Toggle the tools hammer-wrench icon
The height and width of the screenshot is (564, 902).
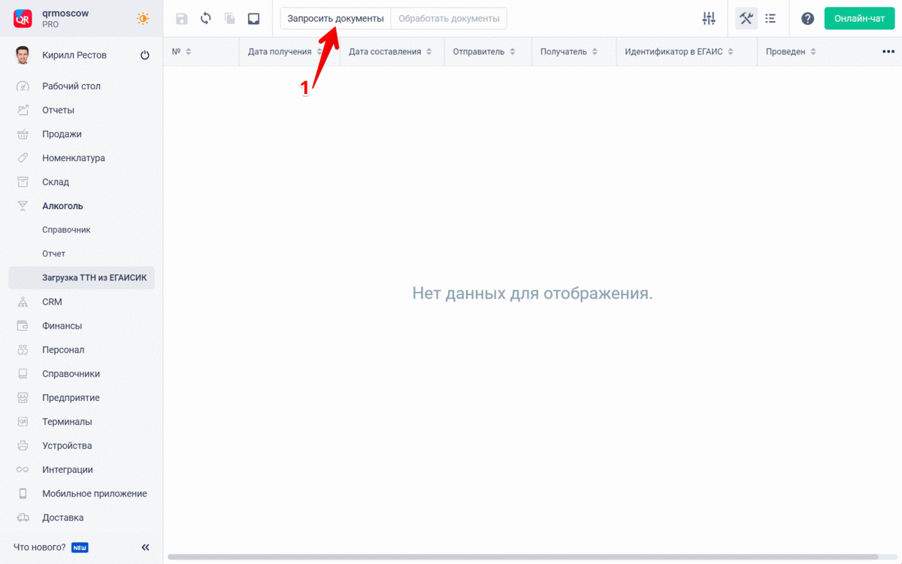coord(746,18)
